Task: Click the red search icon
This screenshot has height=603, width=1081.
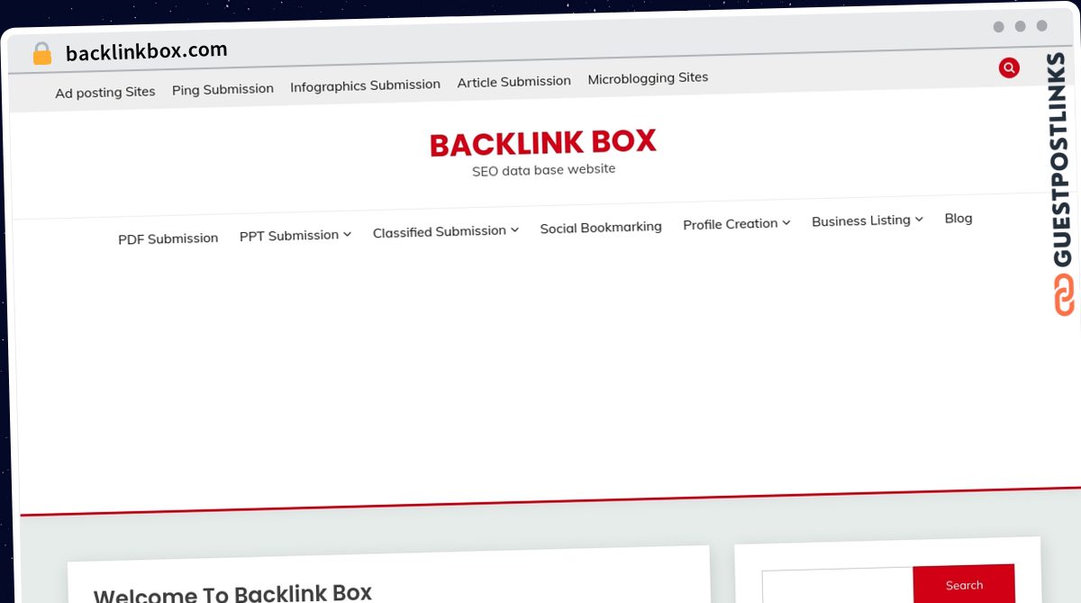Action: pyautogui.click(x=1008, y=67)
